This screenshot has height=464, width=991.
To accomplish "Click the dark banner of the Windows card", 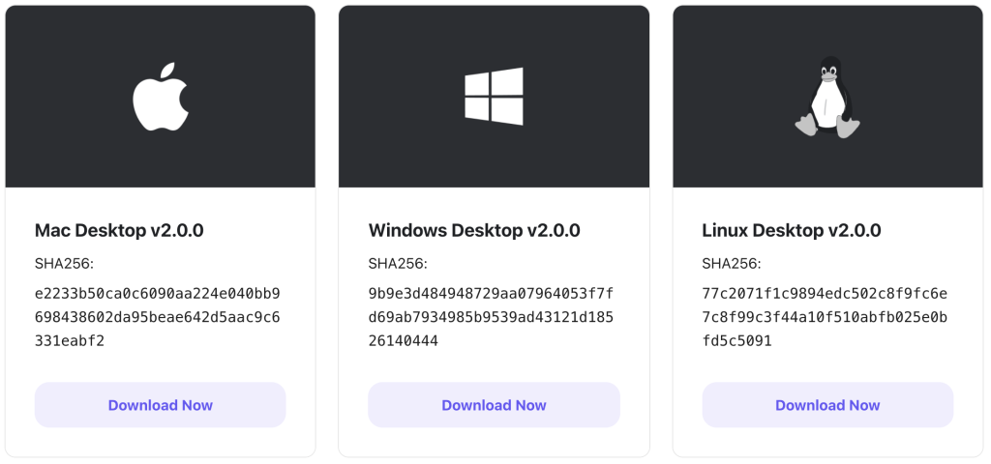I will point(495,97).
